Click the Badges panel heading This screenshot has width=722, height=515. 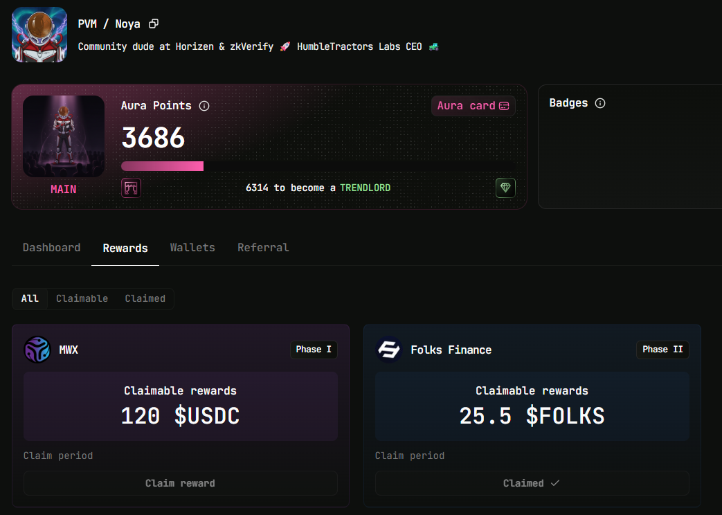click(568, 103)
